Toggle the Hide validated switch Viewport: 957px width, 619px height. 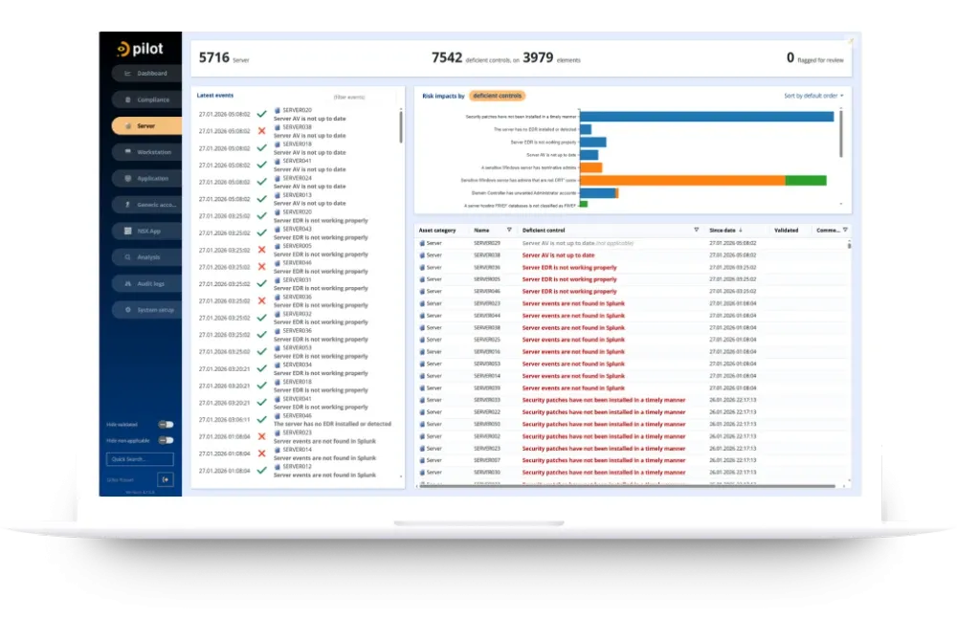[166, 424]
